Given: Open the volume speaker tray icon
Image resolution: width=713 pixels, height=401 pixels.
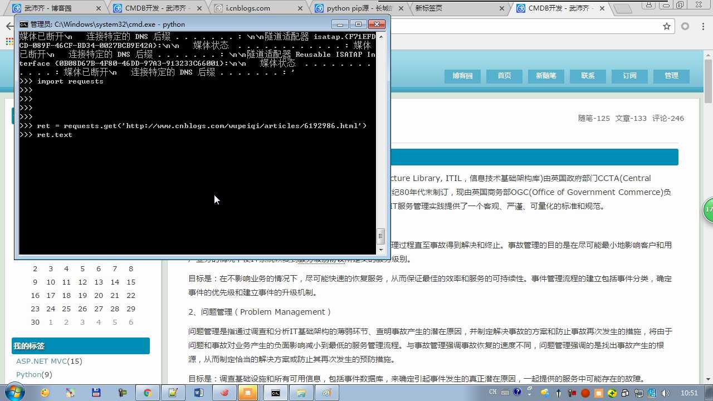Looking at the screenshot, I should click(666, 393).
